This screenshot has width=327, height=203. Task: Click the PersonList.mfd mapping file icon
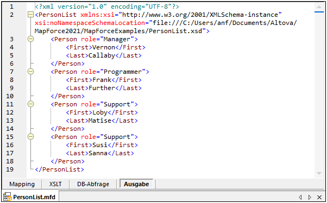pyautogui.click(x=8, y=197)
